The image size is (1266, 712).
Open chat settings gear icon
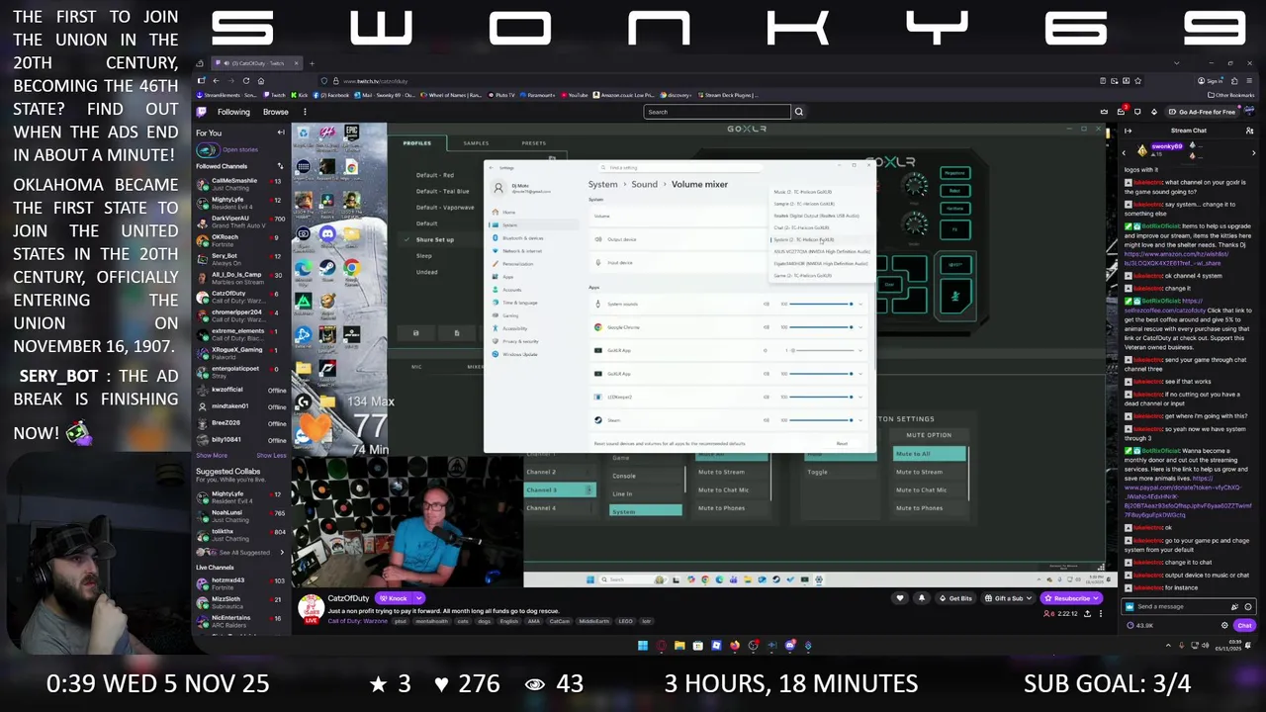pos(1224,626)
